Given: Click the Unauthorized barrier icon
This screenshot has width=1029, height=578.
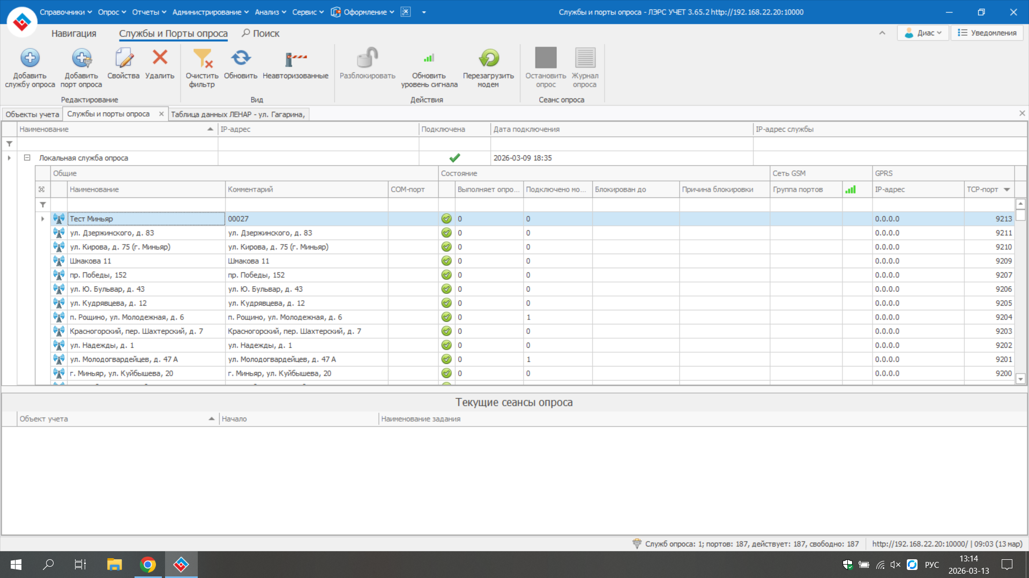Looking at the screenshot, I should (295, 58).
